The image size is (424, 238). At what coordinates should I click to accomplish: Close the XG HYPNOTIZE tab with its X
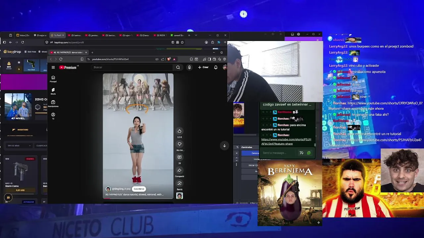point(86,53)
